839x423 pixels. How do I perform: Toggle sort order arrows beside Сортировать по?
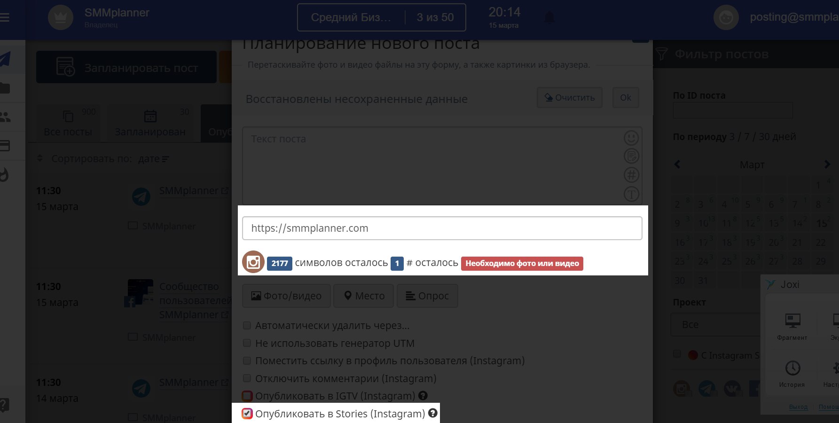click(x=40, y=158)
